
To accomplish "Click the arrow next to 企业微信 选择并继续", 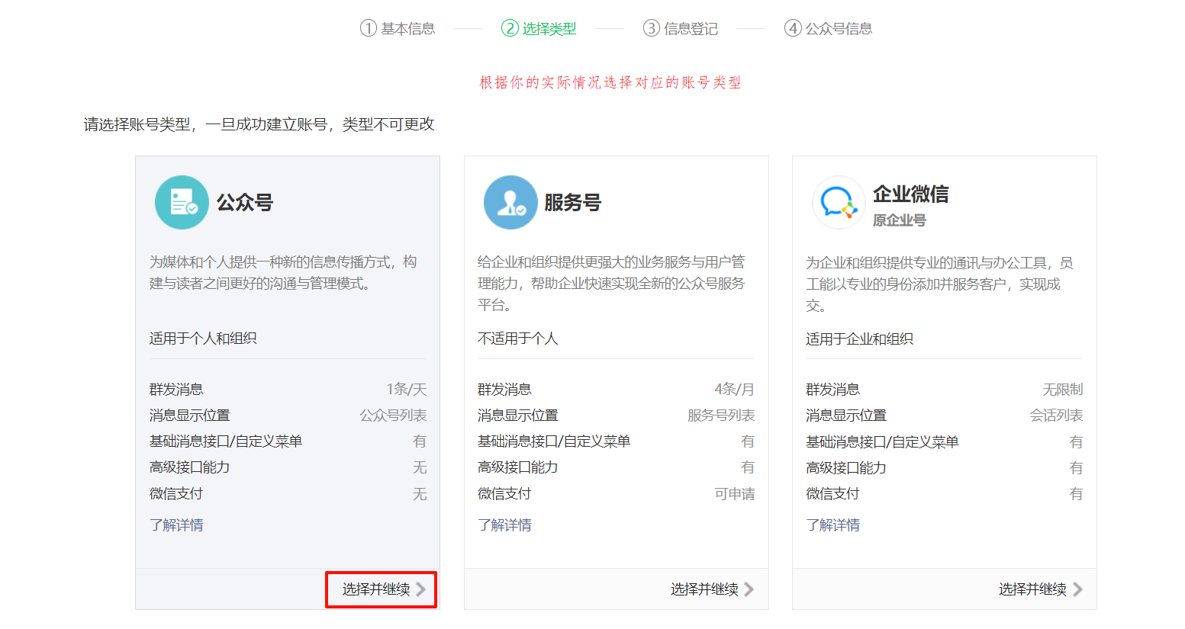I will click(1077, 589).
